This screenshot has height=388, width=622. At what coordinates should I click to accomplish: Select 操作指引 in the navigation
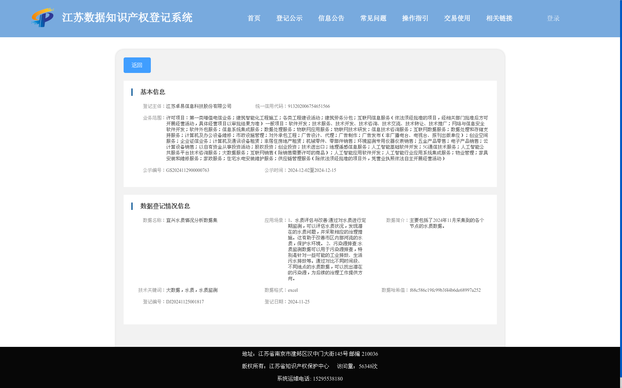(x=415, y=18)
